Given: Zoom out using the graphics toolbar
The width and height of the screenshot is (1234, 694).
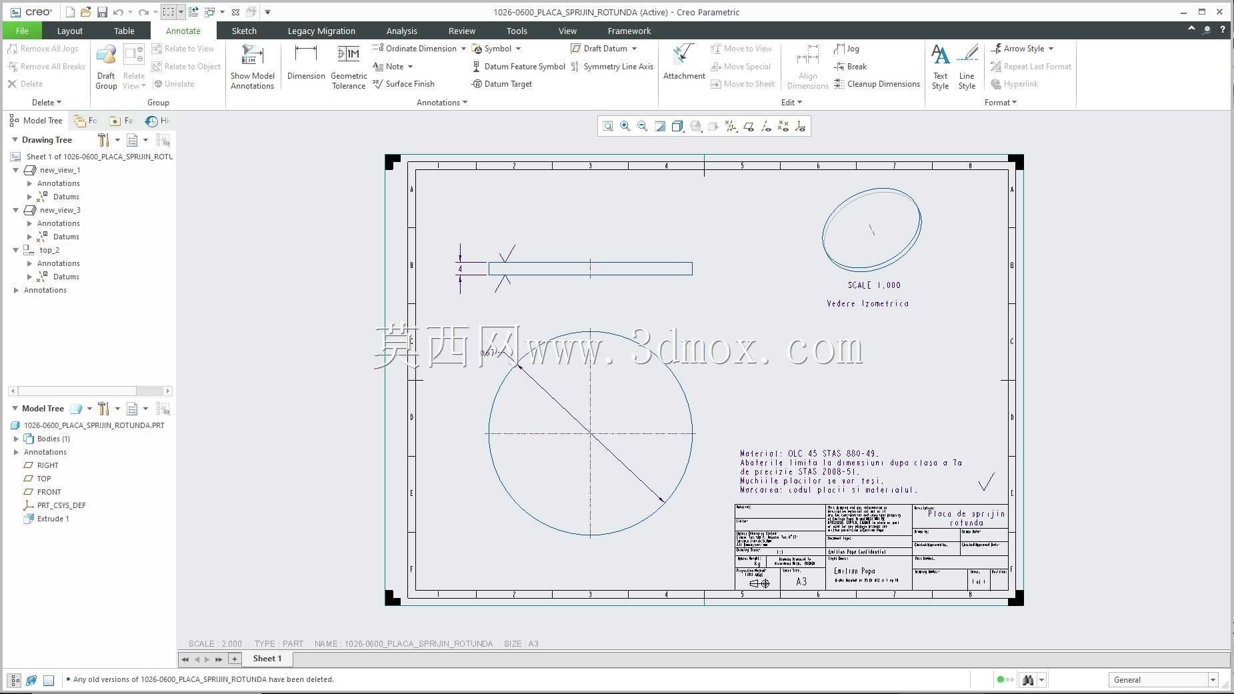Looking at the screenshot, I should [642, 127].
